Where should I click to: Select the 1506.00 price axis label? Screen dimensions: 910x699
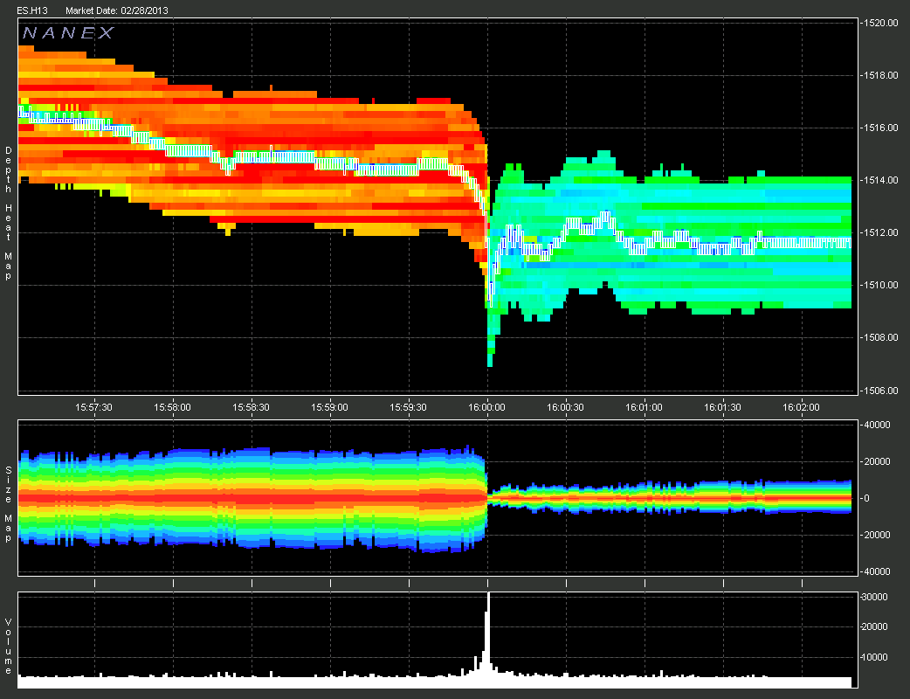tap(880, 391)
